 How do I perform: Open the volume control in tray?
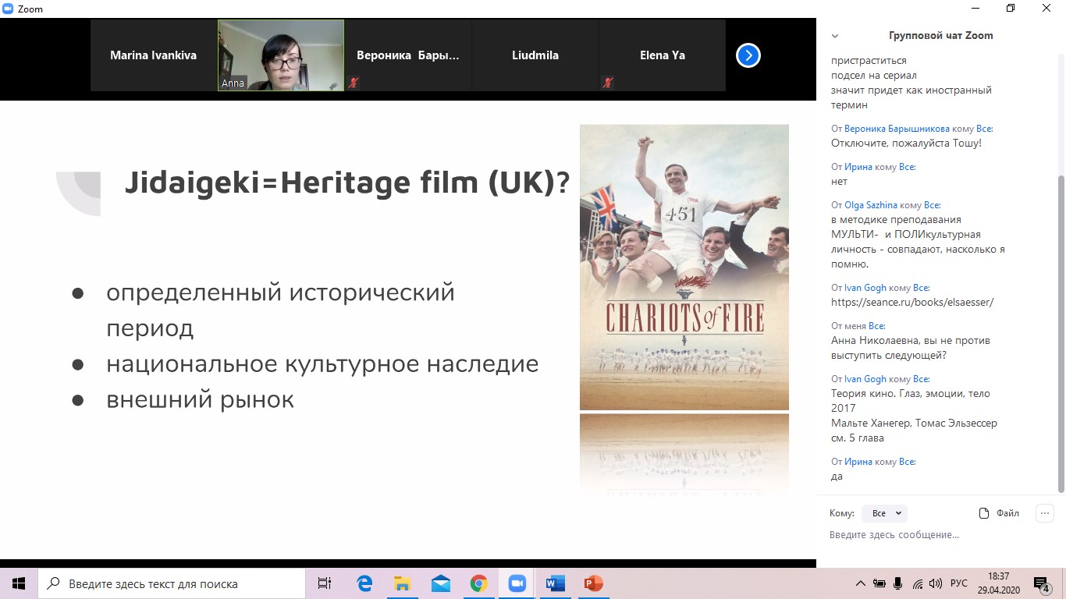coord(936,583)
